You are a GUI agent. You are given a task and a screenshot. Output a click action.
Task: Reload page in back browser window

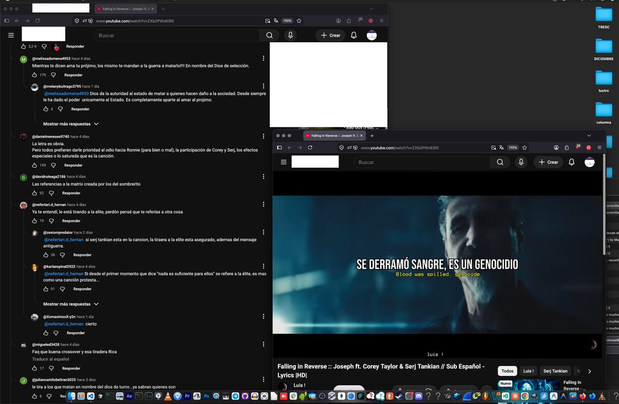coord(37,21)
